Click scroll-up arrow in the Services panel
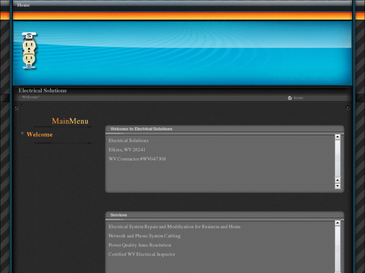The height and width of the screenshot is (273, 365). click(x=337, y=223)
